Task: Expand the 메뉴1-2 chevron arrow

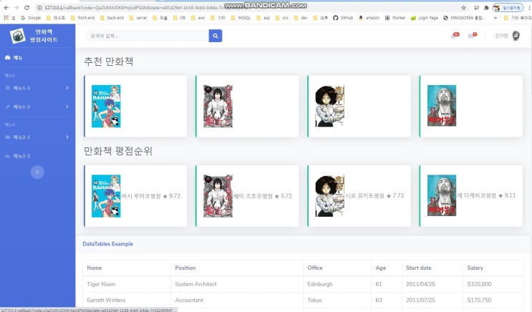Action: [67, 107]
